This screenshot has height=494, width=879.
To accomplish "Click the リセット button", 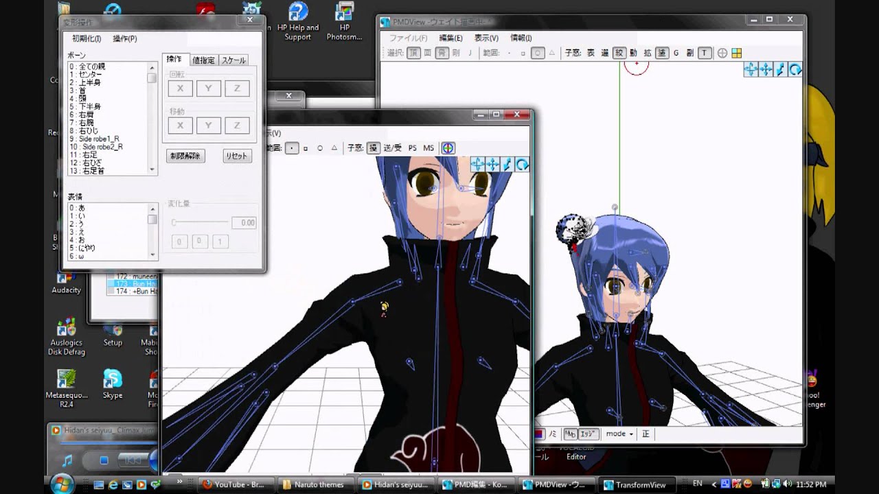I will point(236,156).
